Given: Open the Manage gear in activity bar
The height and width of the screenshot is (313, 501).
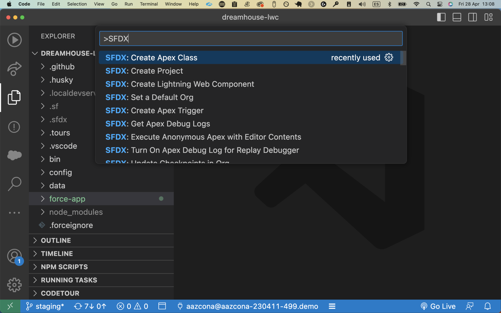Looking at the screenshot, I should [x=14, y=285].
